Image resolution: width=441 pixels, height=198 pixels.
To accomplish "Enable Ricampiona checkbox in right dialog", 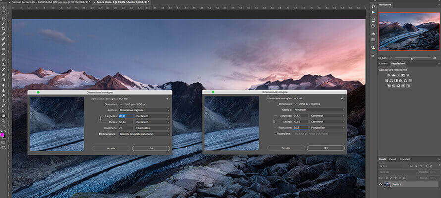I will tap(276, 134).
